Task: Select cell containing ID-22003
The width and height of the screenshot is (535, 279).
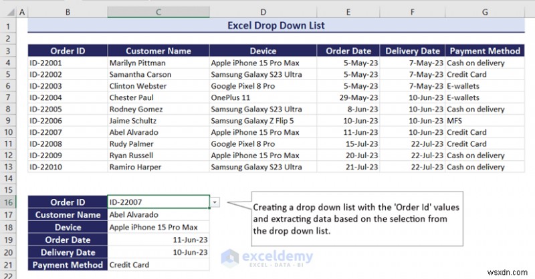Action: pos(68,86)
